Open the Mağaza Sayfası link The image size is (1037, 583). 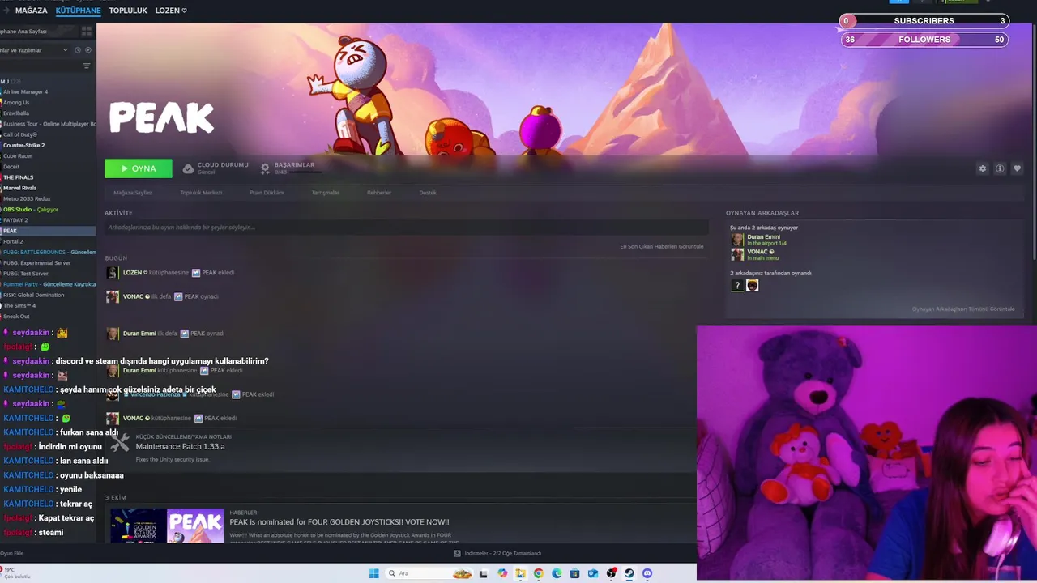[x=133, y=193]
